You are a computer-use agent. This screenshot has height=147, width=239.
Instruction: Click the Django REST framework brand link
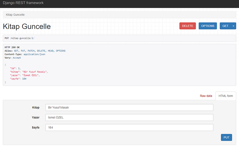tap(23, 3)
